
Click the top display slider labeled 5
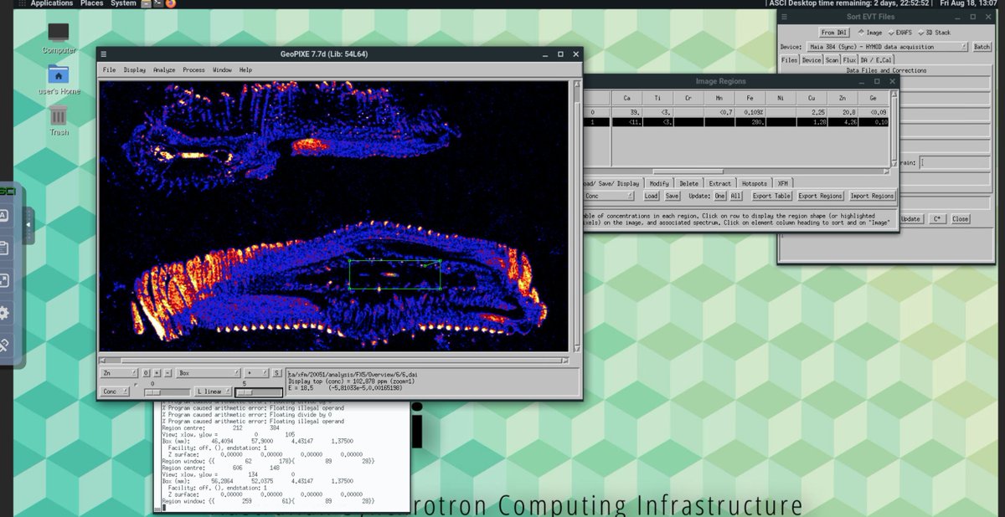point(258,392)
